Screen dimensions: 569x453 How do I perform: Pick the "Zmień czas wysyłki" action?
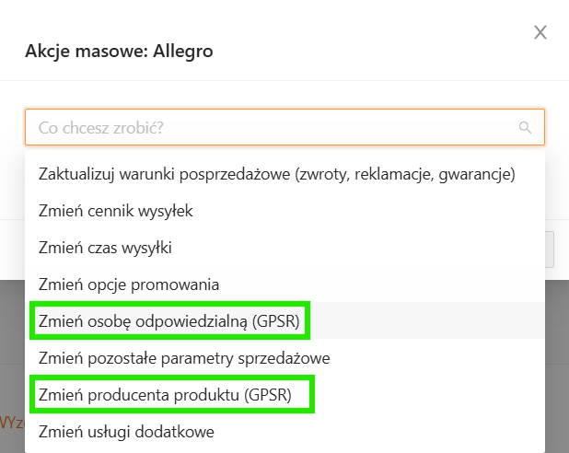click(x=105, y=247)
